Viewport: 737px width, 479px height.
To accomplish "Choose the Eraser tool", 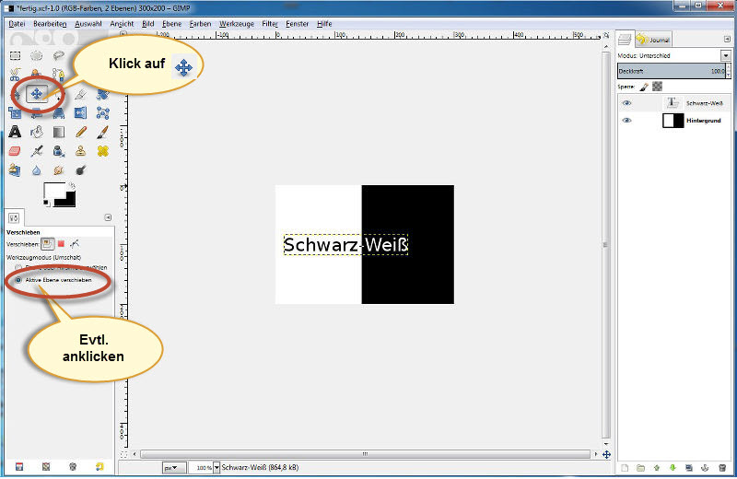I will (15, 152).
